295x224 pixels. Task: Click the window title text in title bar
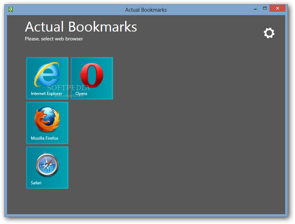coord(146,10)
